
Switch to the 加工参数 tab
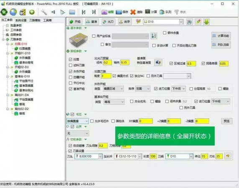click(x=7, y=20)
